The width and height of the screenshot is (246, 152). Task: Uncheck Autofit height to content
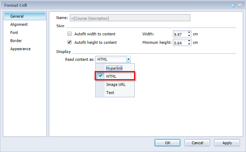tap(69, 42)
